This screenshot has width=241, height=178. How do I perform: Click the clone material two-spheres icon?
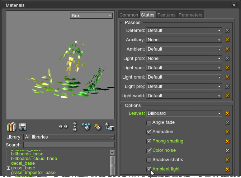tap(63, 127)
